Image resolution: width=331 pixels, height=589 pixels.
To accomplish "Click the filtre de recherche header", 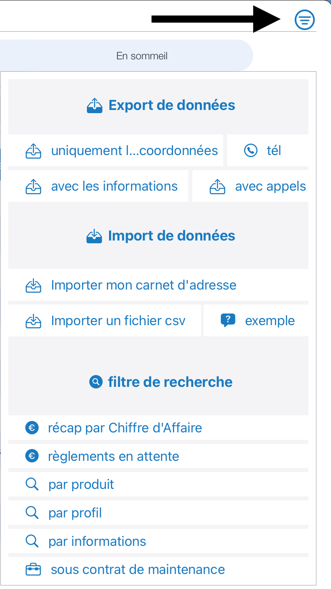I will pyautogui.click(x=161, y=382).
